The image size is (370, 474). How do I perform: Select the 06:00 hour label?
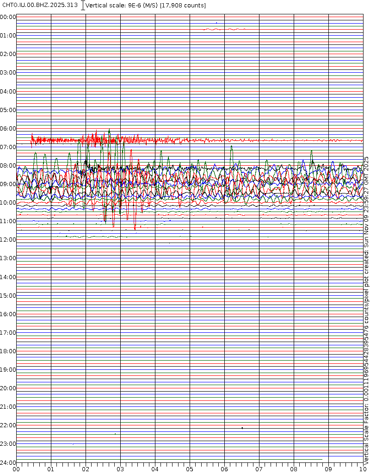tap(8, 129)
